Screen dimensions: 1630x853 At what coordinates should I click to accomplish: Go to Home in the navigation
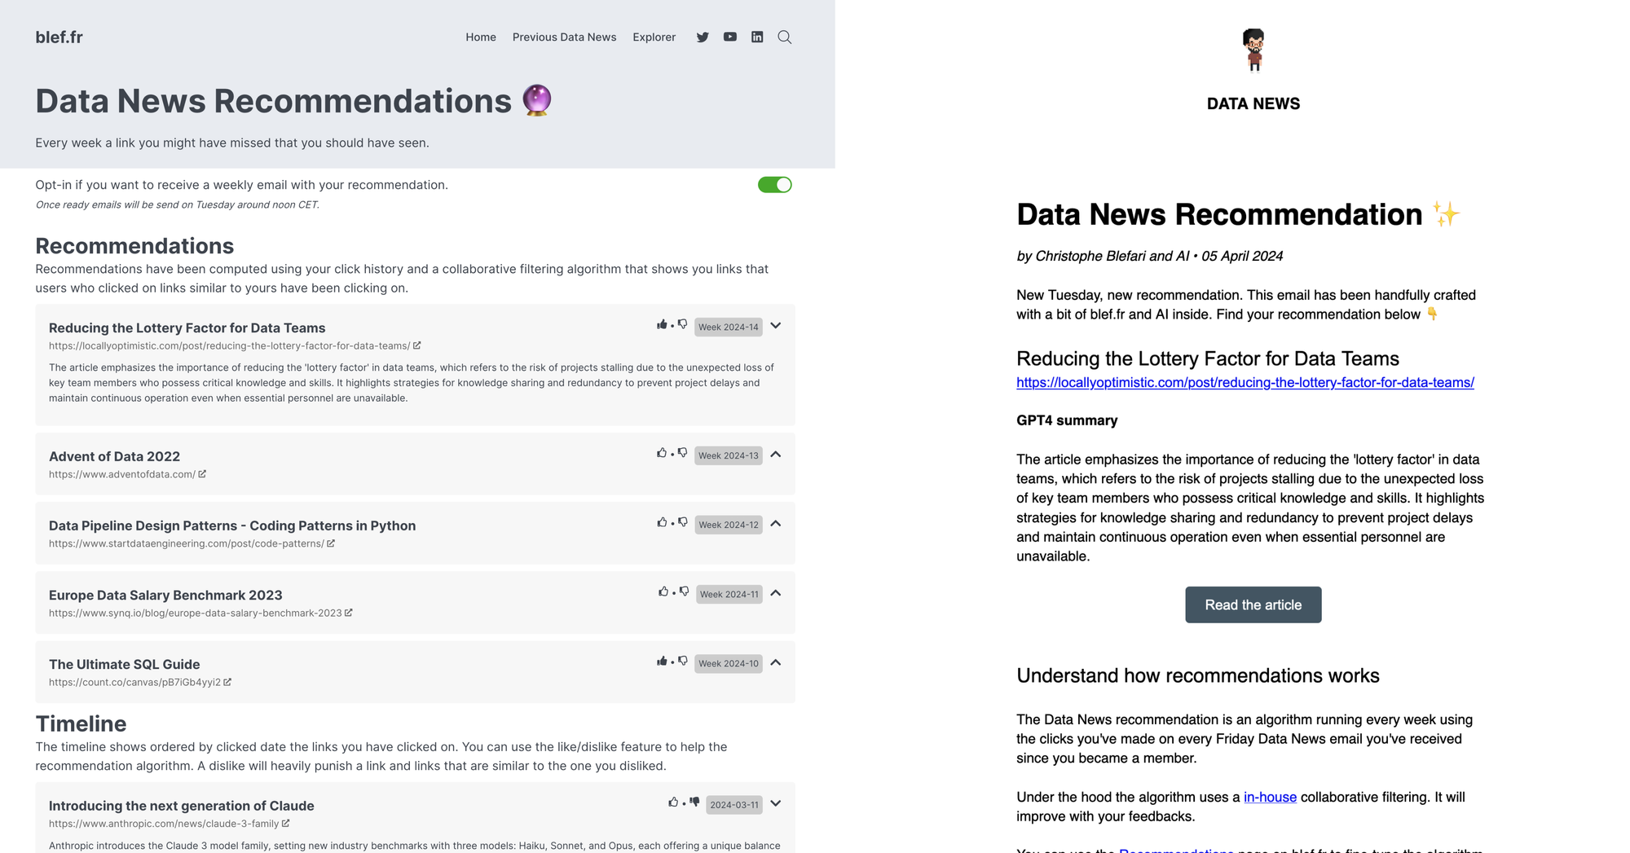481,37
